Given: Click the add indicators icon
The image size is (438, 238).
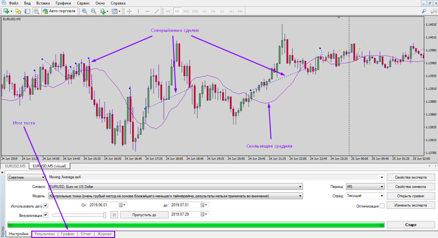Looking at the screenshot, I should coord(103,11).
